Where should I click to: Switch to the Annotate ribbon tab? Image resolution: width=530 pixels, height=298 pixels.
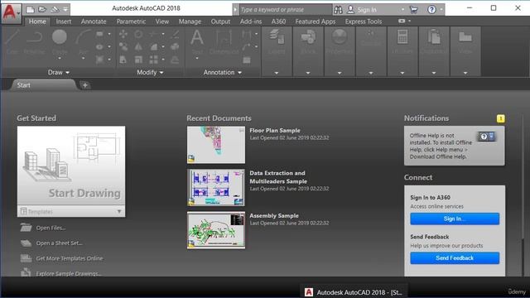coord(94,22)
